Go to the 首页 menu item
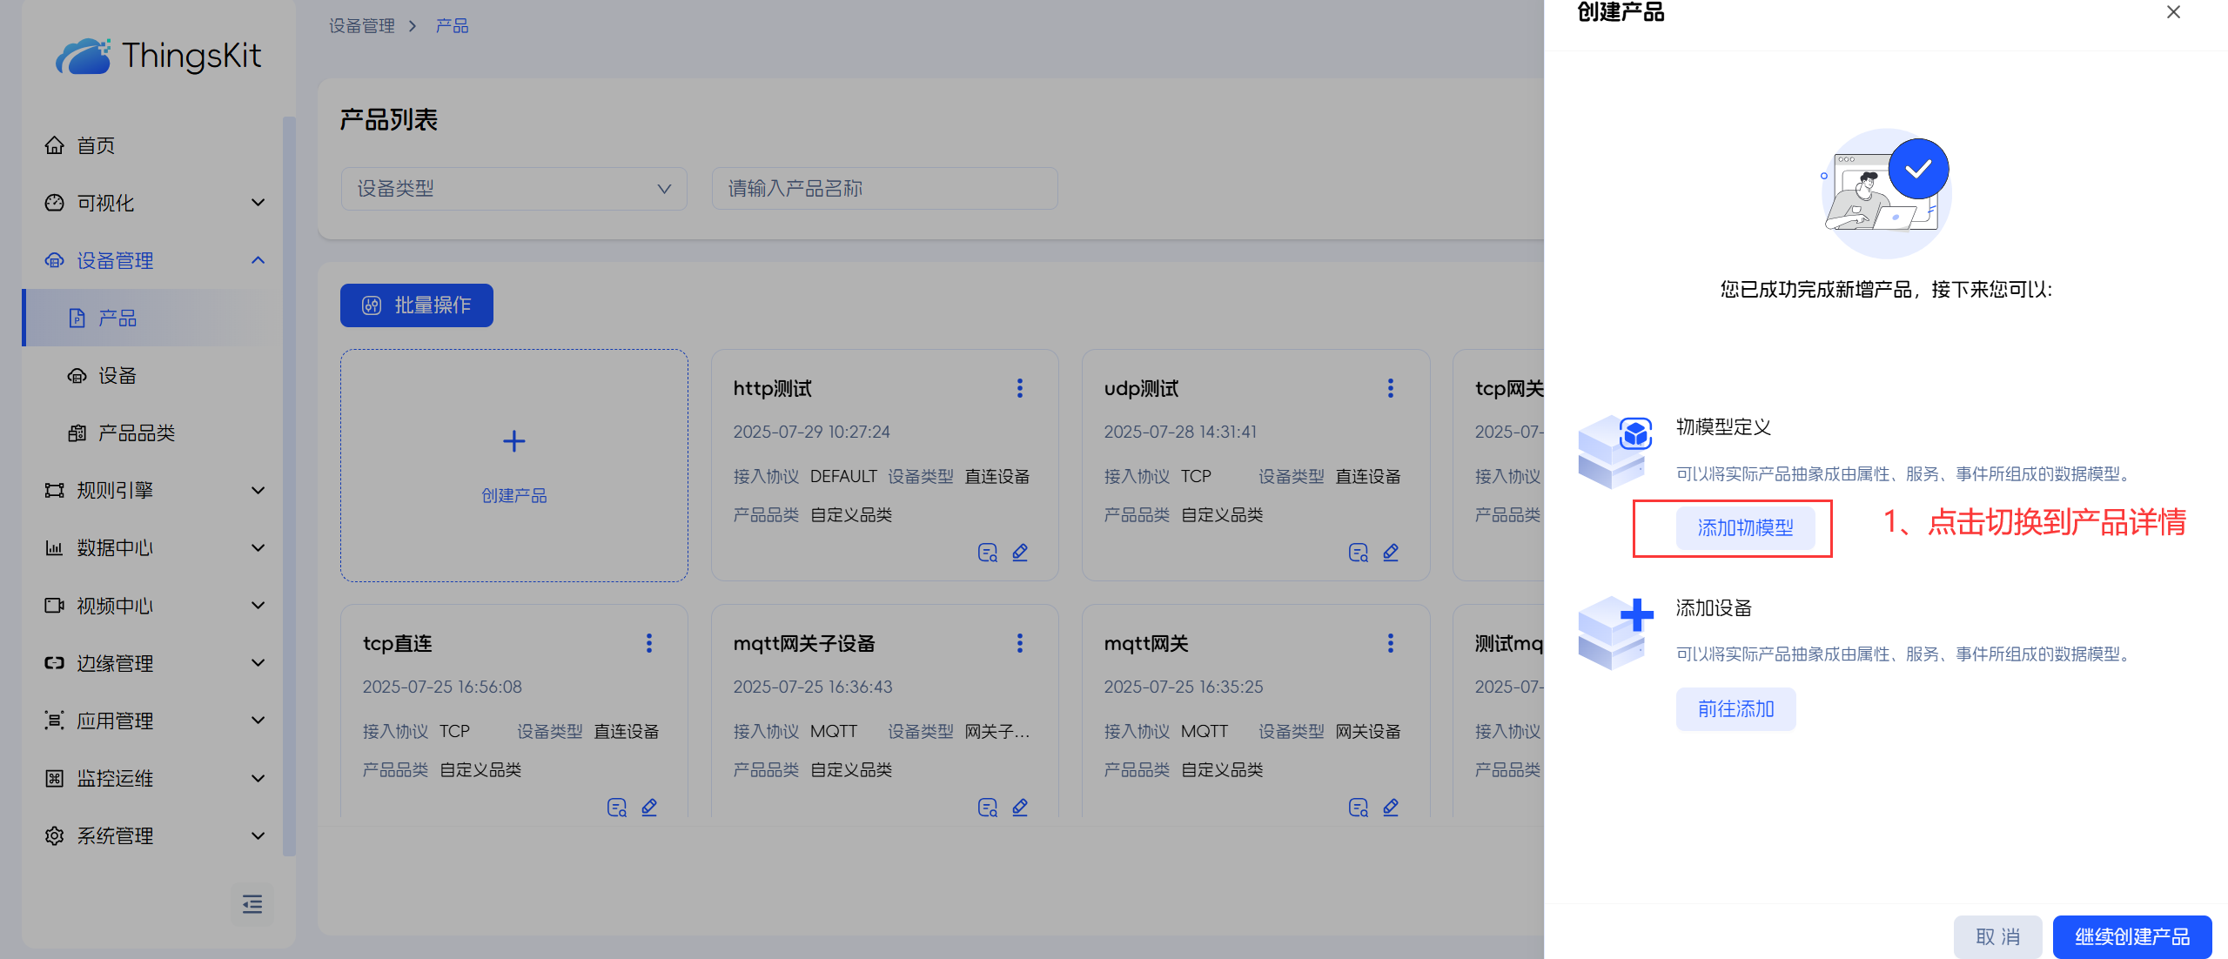Viewport: 2228px width, 959px height. [x=96, y=145]
